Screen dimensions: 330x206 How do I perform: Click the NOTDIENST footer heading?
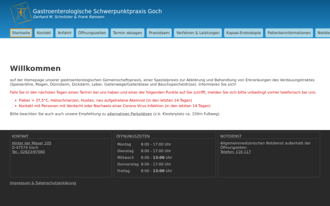(231, 136)
